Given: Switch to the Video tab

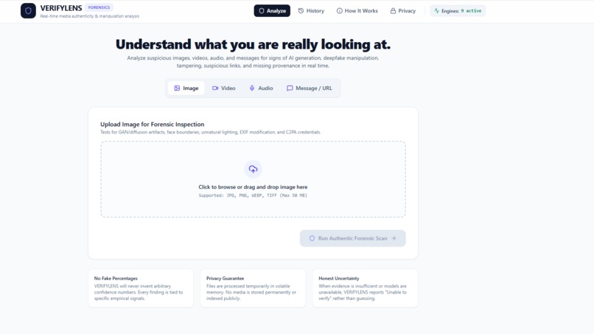Looking at the screenshot, I should [224, 88].
